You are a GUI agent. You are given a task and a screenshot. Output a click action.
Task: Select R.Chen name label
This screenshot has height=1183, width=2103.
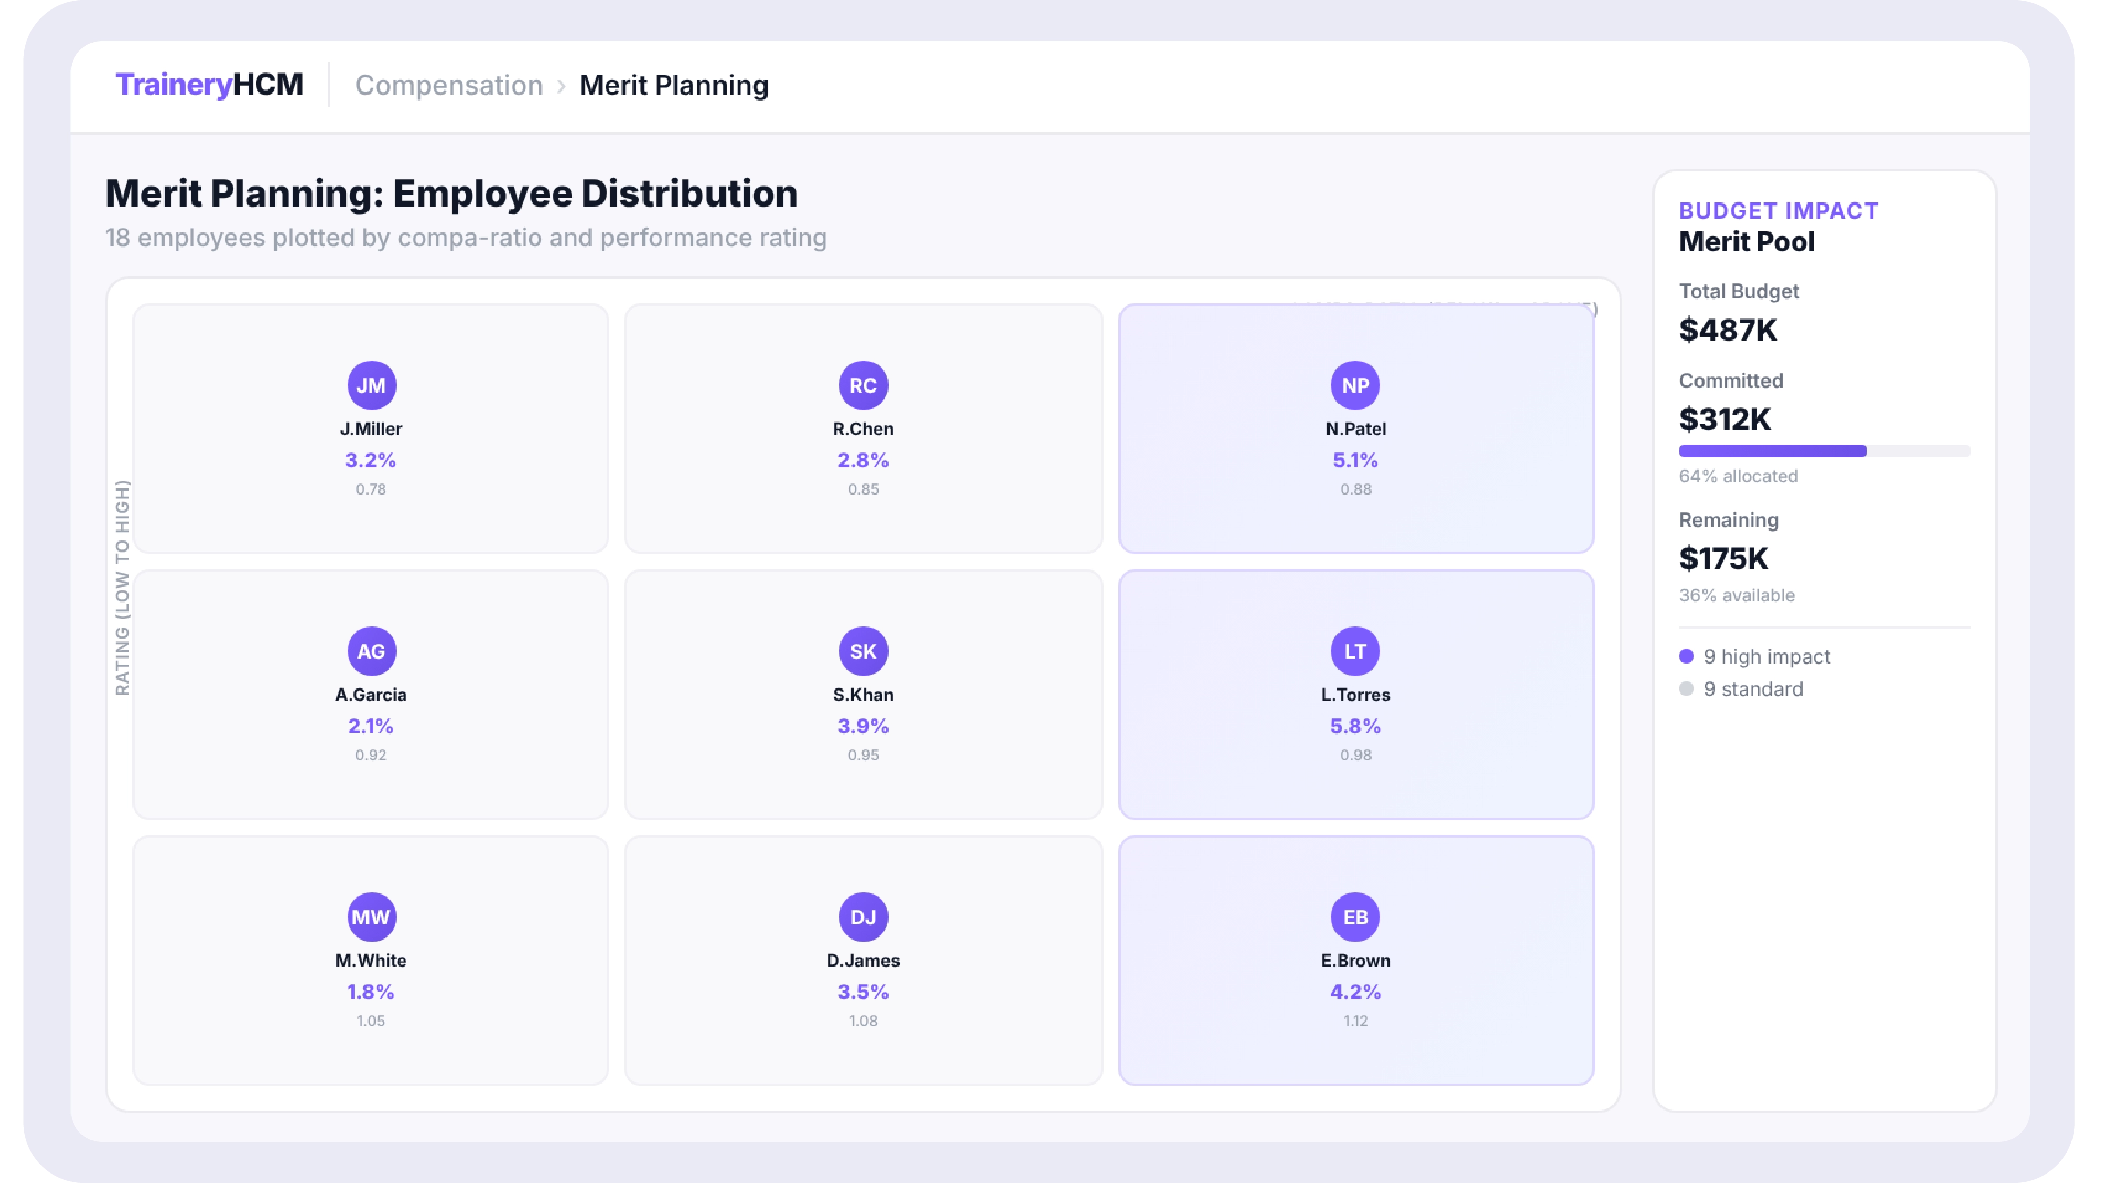pyautogui.click(x=863, y=429)
